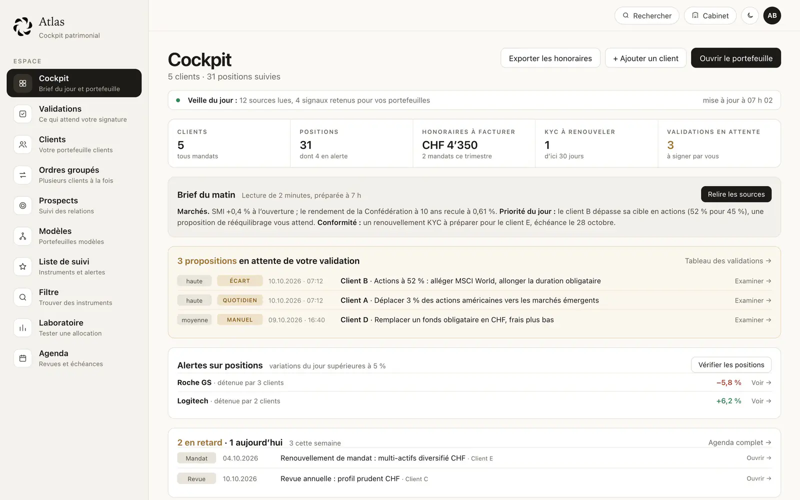Go to Laboratoire menu label
This screenshot has width=800, height=500.
[x=61, y=323]
